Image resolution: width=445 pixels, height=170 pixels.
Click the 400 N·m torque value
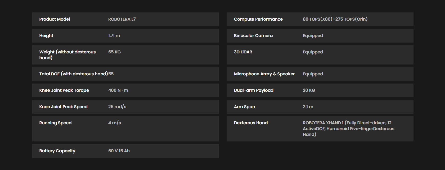(118, 90)
